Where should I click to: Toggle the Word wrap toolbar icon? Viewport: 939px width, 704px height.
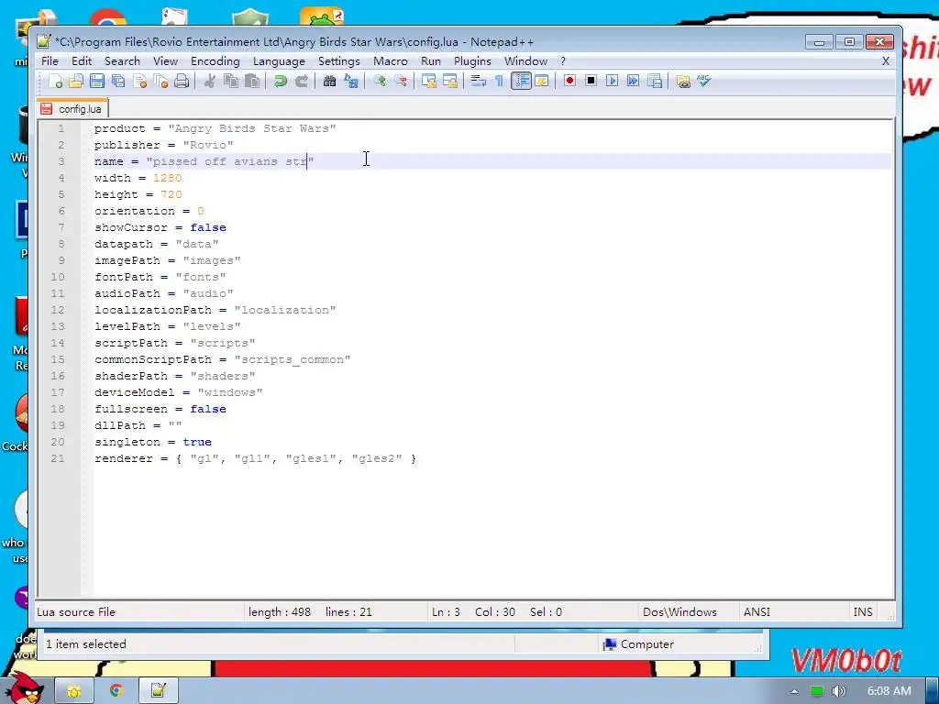pos(478,81)
